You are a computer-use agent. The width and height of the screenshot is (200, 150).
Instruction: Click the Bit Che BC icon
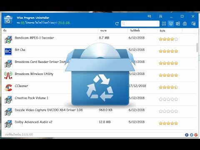point(8,52)
